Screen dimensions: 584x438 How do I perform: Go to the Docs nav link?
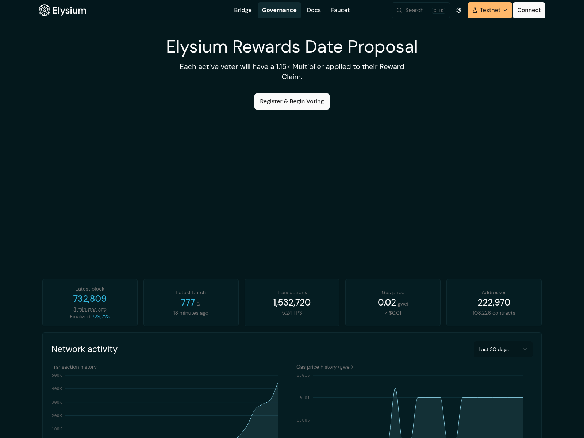(314, 10)
